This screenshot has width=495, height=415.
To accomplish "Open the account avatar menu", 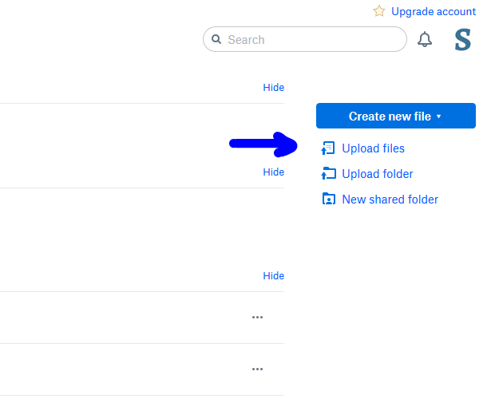I will 463,39.
